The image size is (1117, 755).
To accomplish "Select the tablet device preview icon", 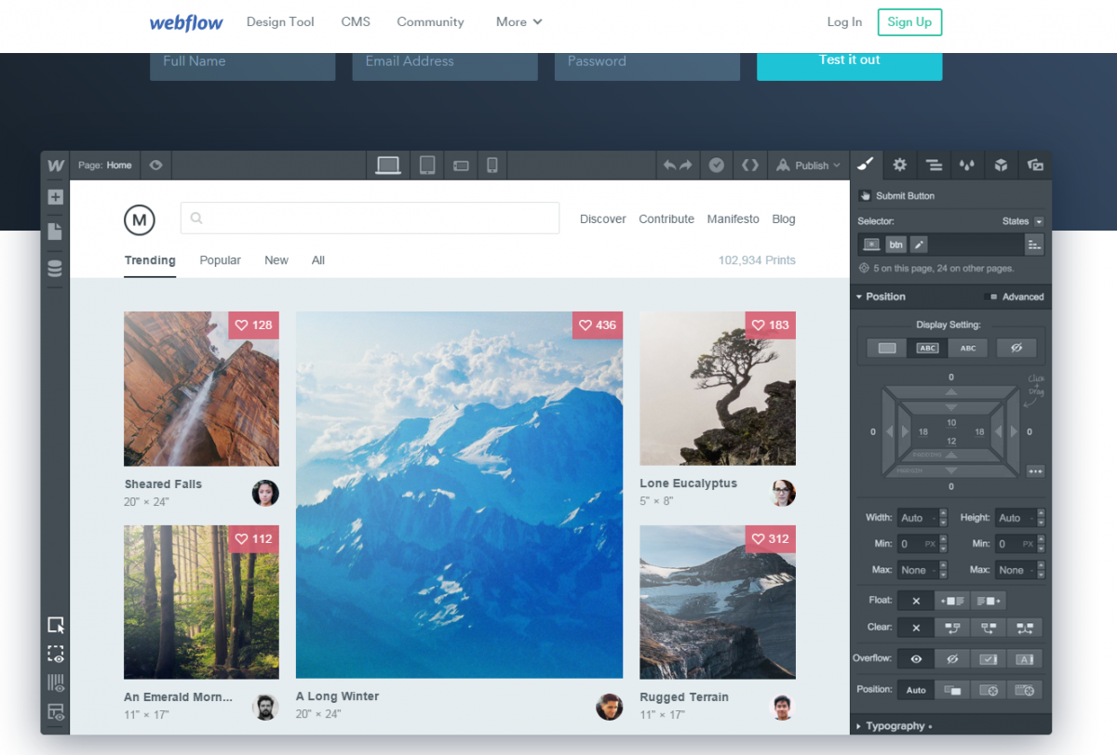I will pyautogui.click(x=427, y=166).
